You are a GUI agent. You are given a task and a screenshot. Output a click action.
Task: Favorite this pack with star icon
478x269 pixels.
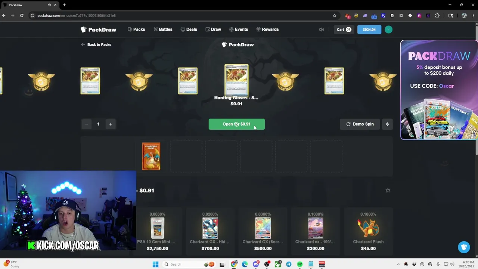[x=388, y=191]
